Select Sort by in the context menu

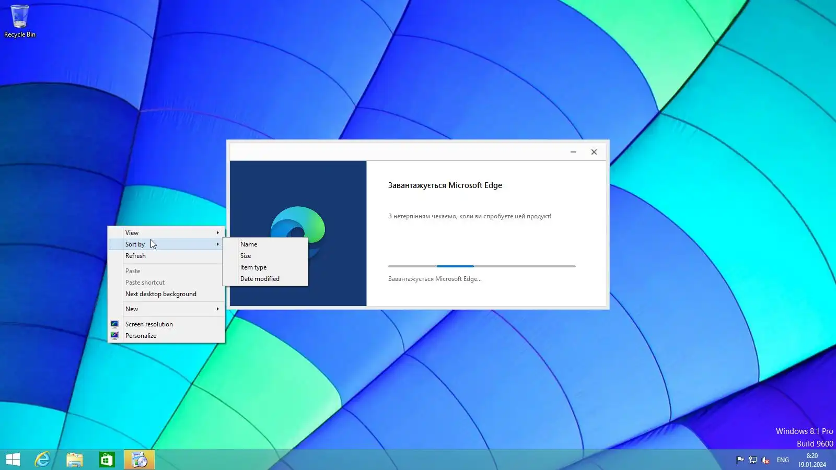[x=166, y=244]
